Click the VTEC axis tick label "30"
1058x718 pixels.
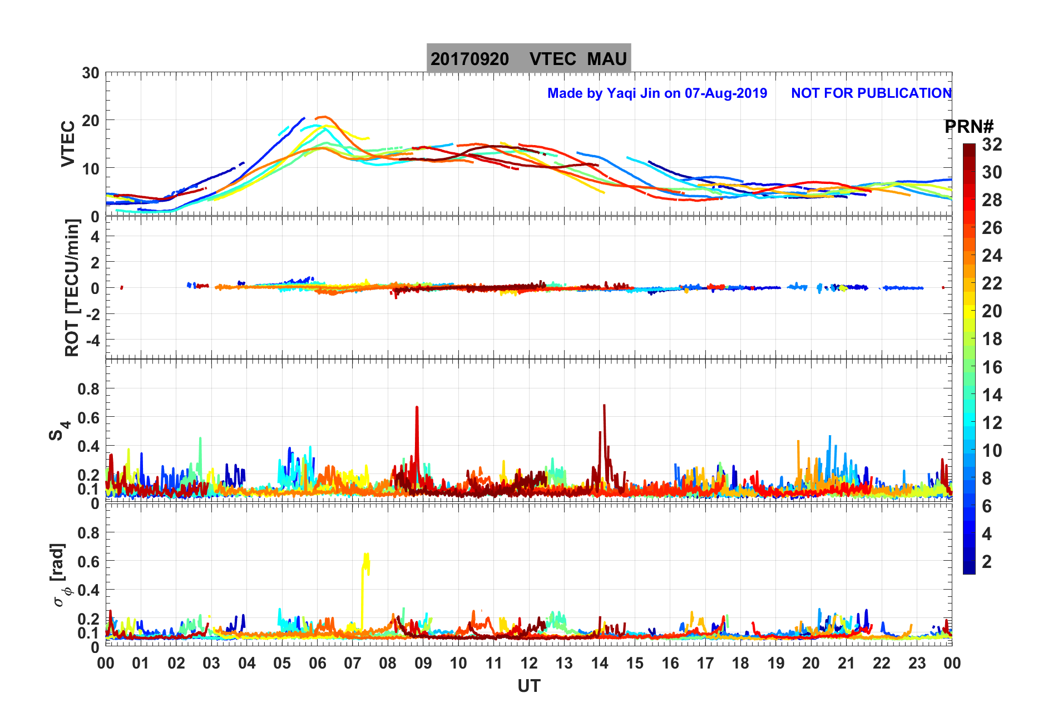point(90,73)
